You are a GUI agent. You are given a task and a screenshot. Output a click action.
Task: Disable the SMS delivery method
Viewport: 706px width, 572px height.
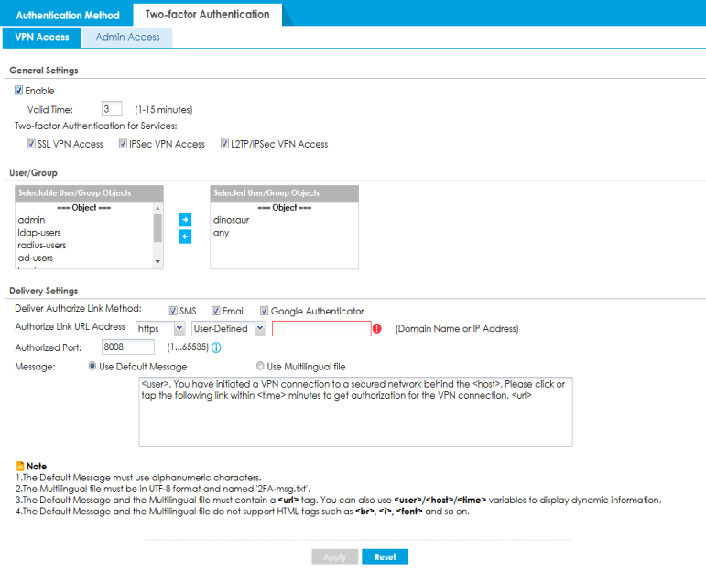coord(174,311)
